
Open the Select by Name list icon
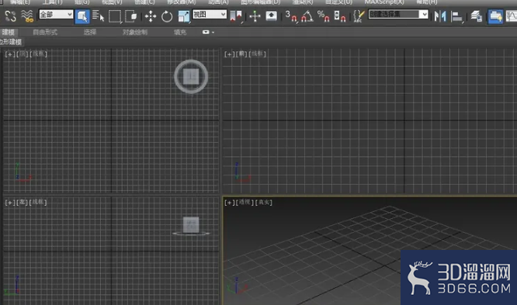point(98,16)
